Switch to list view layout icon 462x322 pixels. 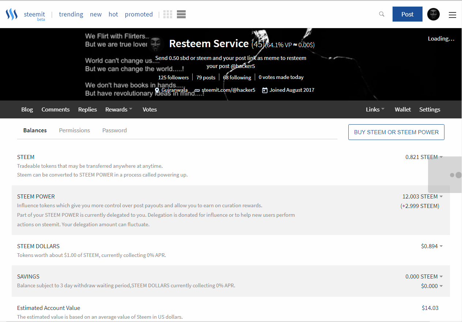click(181, 14)
